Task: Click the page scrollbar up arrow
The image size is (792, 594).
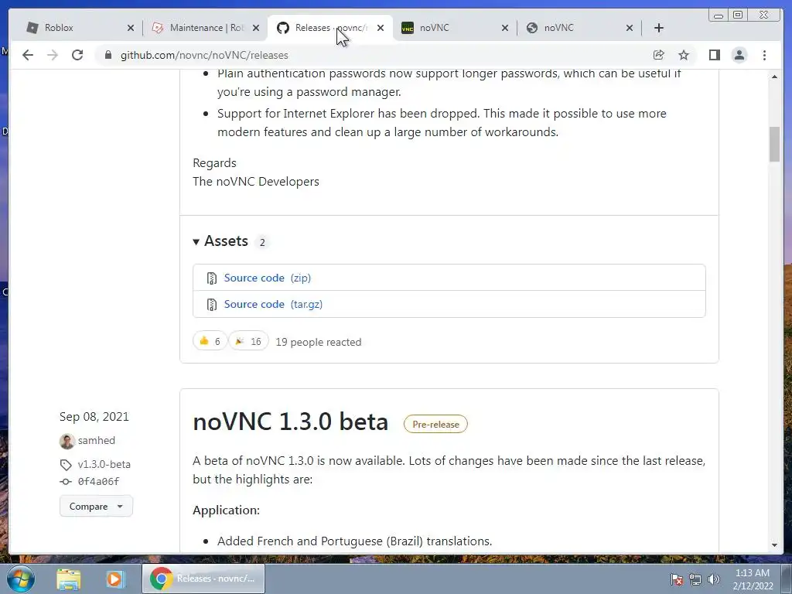Action: [x=774, y=77]
